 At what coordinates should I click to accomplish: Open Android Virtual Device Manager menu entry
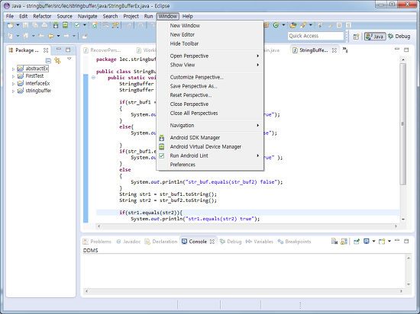click(x=210, y=147)
